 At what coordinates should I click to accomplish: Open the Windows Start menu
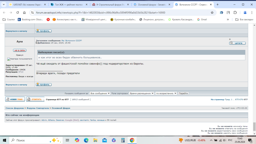click(4, 140)
